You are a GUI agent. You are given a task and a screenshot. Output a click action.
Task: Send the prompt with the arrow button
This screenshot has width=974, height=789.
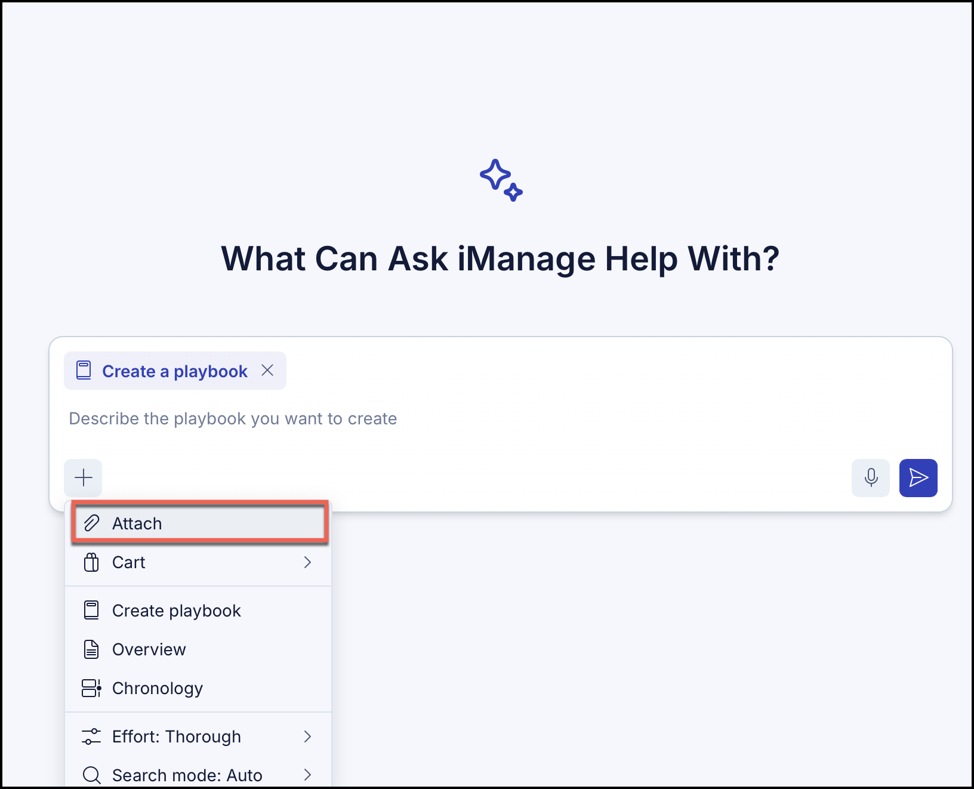tap(918, 477)
